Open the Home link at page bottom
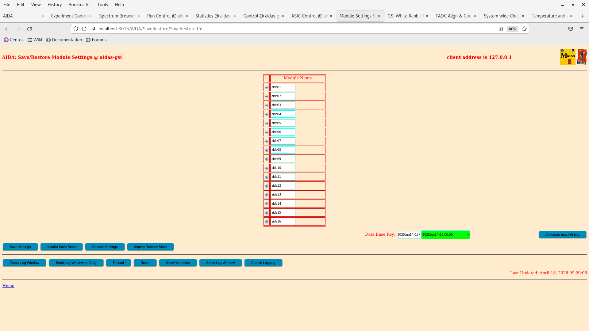The width and height of the screenshot is (589, 331). 8,286
